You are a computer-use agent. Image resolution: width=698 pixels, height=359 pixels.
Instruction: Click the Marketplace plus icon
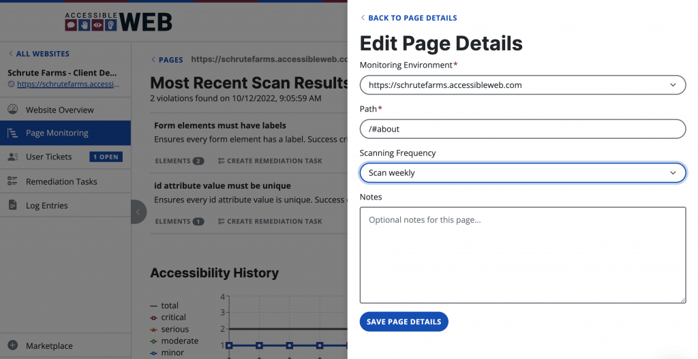(x=12, y=345)
